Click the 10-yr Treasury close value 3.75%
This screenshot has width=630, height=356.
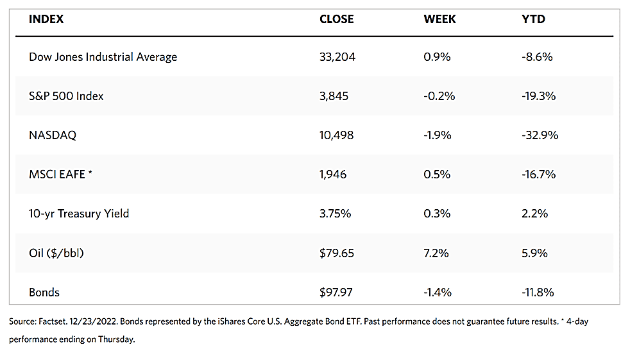[335, 214]
